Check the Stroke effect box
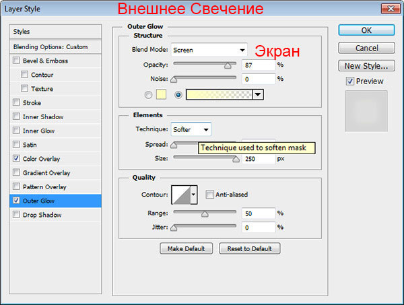The width and height of the screenshot is (404, 305). coord(16,102)
